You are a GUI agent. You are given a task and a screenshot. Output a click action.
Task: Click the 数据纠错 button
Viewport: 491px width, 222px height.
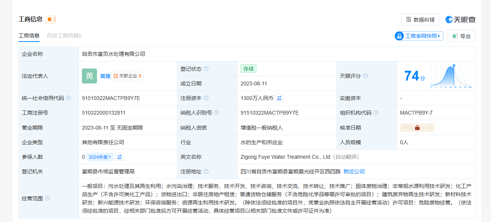[420, 19]
